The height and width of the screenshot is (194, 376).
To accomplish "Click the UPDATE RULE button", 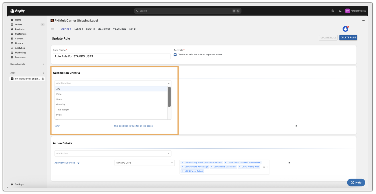I will [328, 38].
